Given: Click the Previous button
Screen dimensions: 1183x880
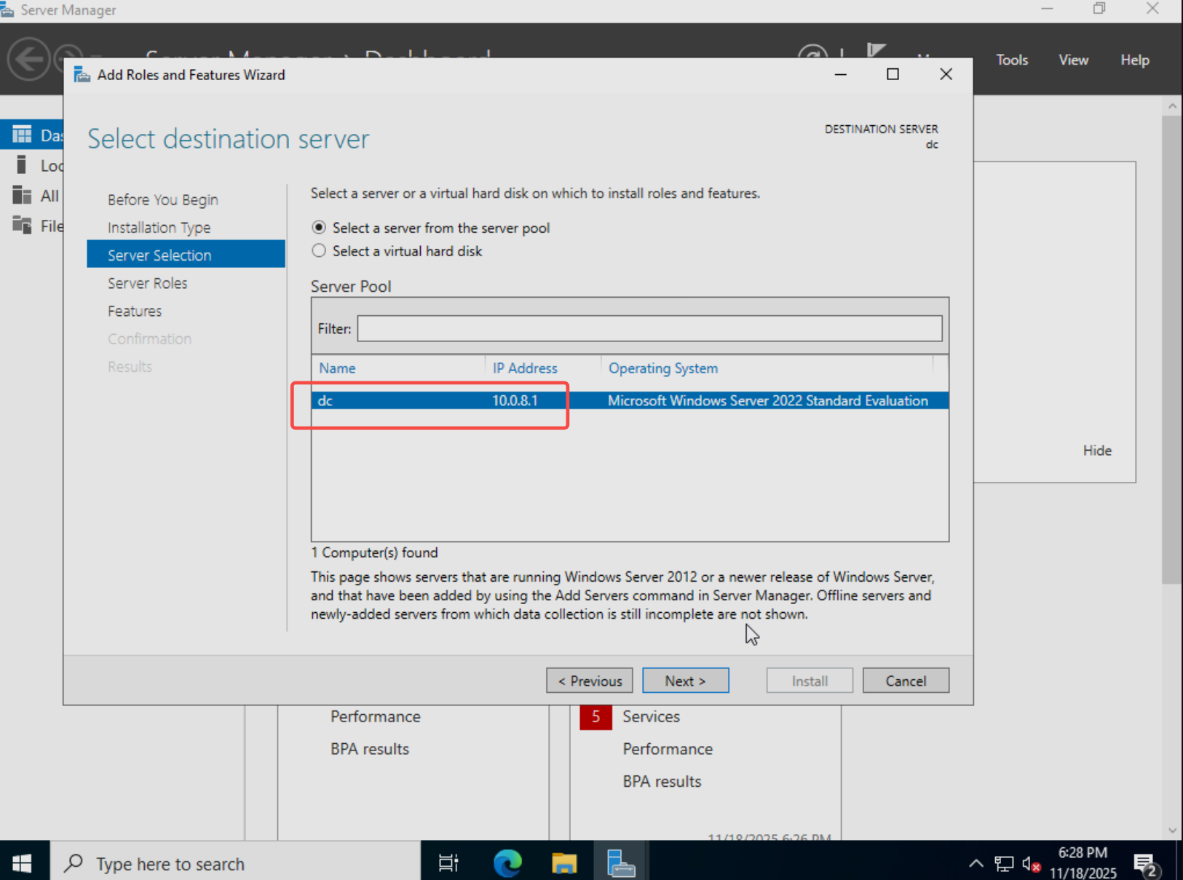Looking at the screenshot, I should click(x=590, y=681).
